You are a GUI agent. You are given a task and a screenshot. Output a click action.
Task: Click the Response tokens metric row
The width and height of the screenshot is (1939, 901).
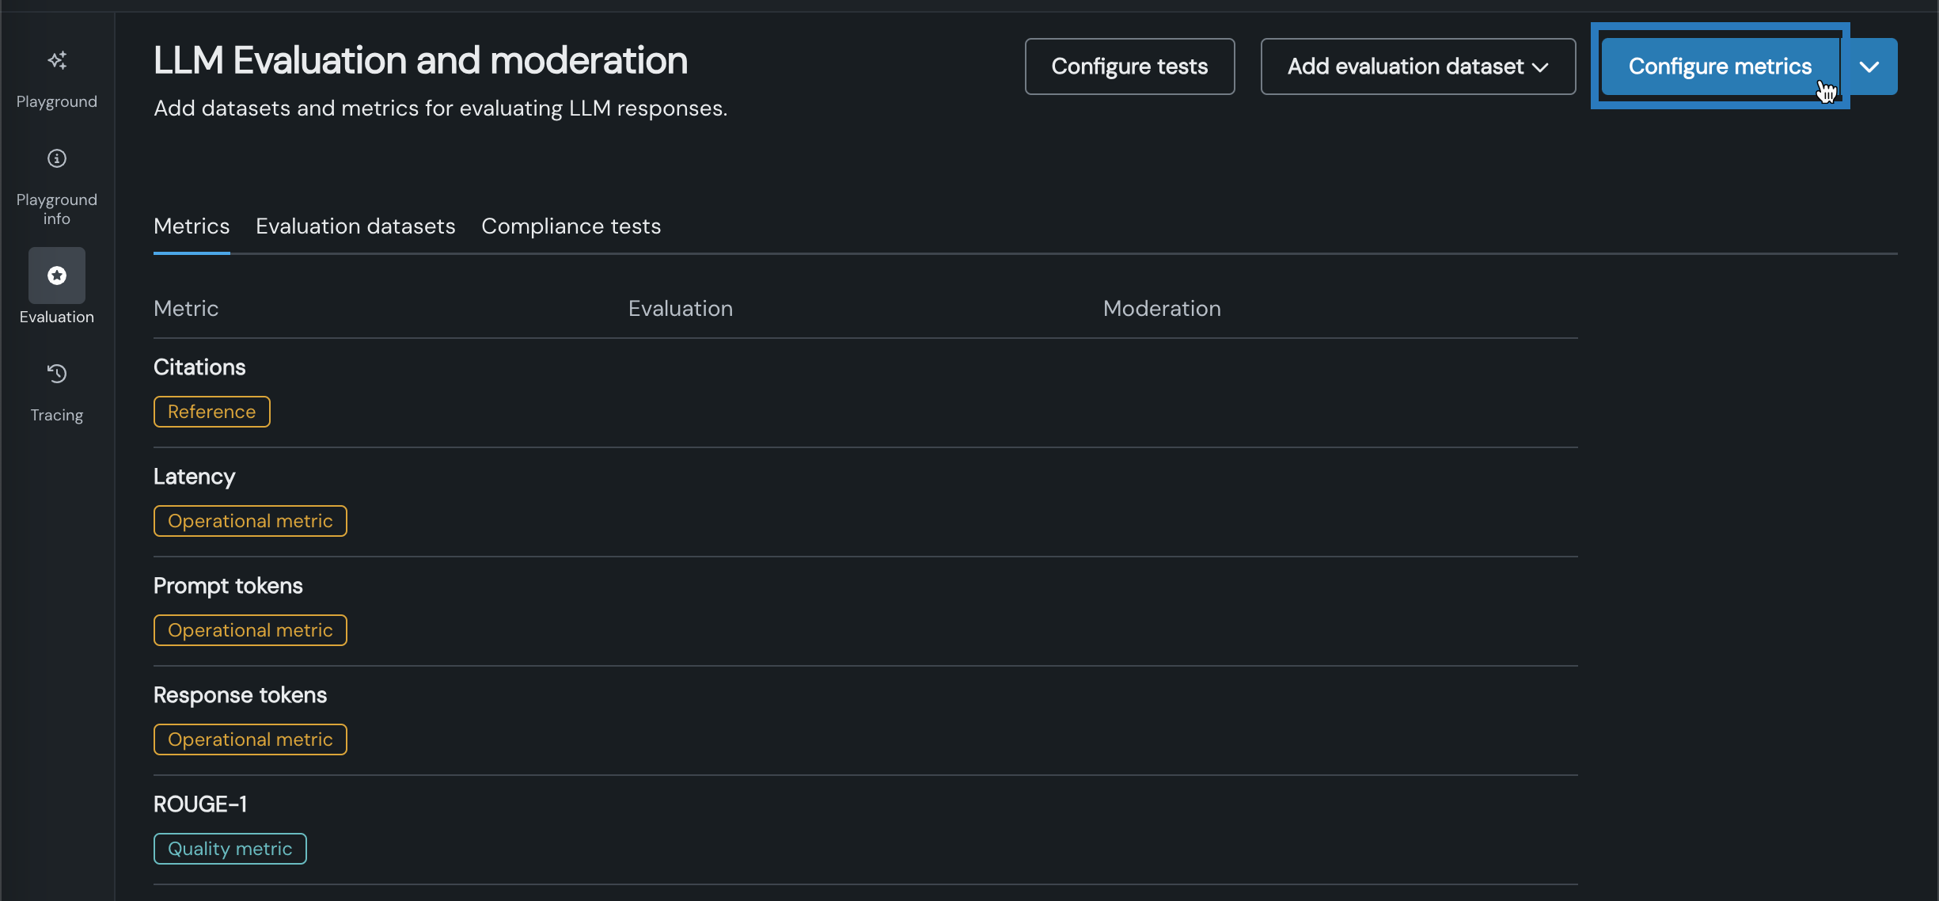(x=240, y=695)
